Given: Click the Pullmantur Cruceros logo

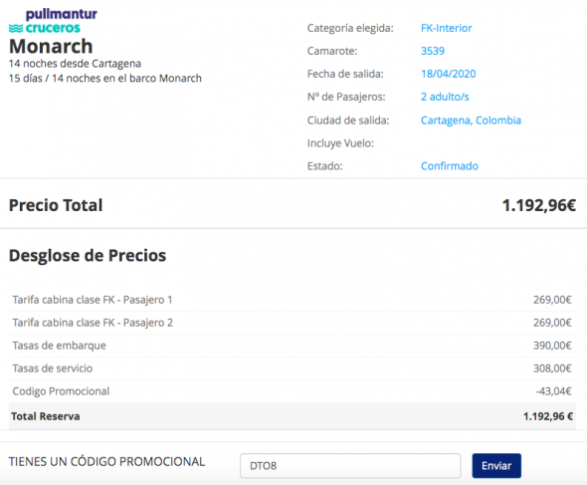Looking at the screenshot, I should 53,21.
